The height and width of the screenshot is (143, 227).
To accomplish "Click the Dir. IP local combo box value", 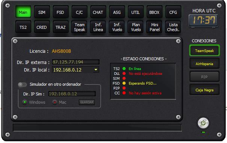I will pos(75,70).
